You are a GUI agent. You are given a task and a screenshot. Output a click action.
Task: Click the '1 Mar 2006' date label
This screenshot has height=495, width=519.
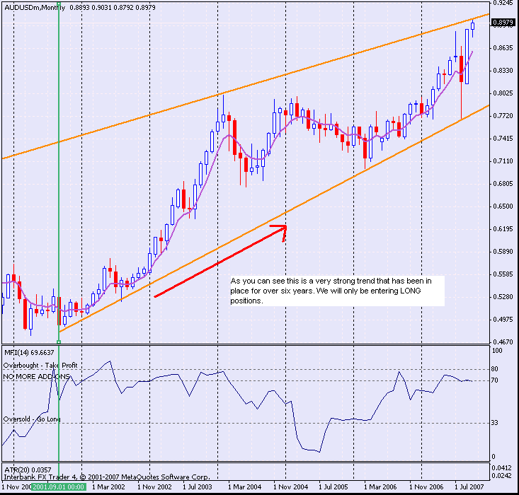(380, 487)
